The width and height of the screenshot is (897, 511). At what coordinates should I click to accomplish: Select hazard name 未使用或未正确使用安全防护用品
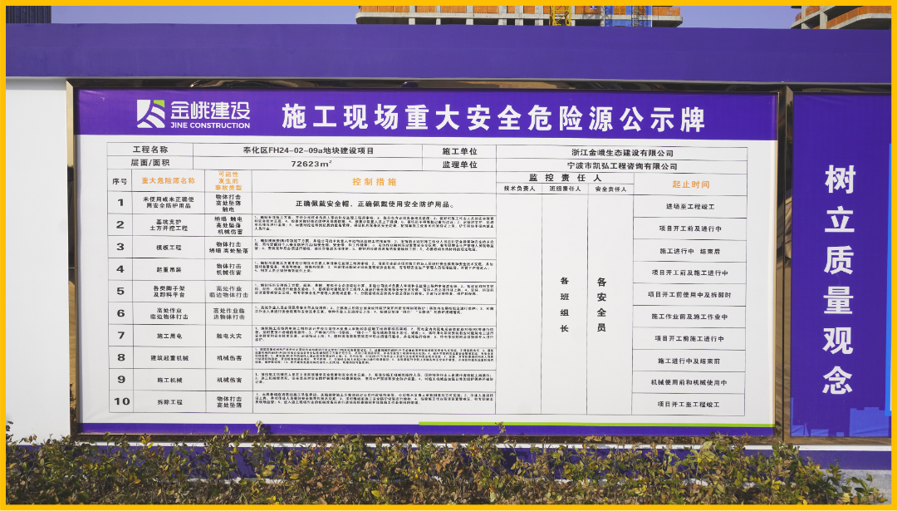pyautogui.click(x=168, y=202)
